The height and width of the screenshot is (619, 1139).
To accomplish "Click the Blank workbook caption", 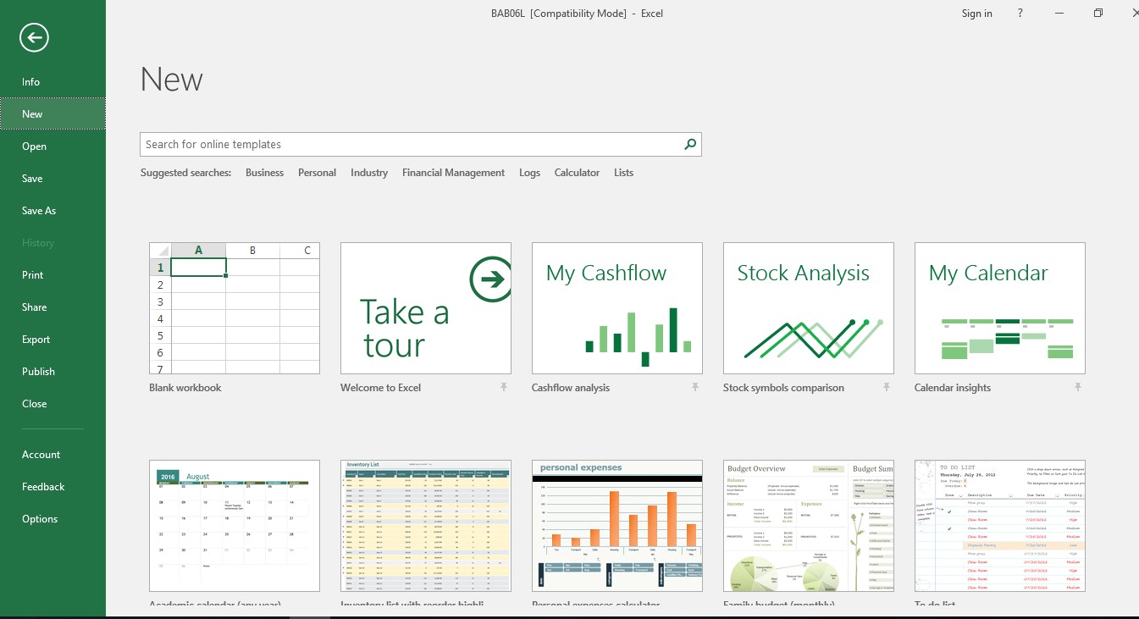I will click(x=185, y=388).
